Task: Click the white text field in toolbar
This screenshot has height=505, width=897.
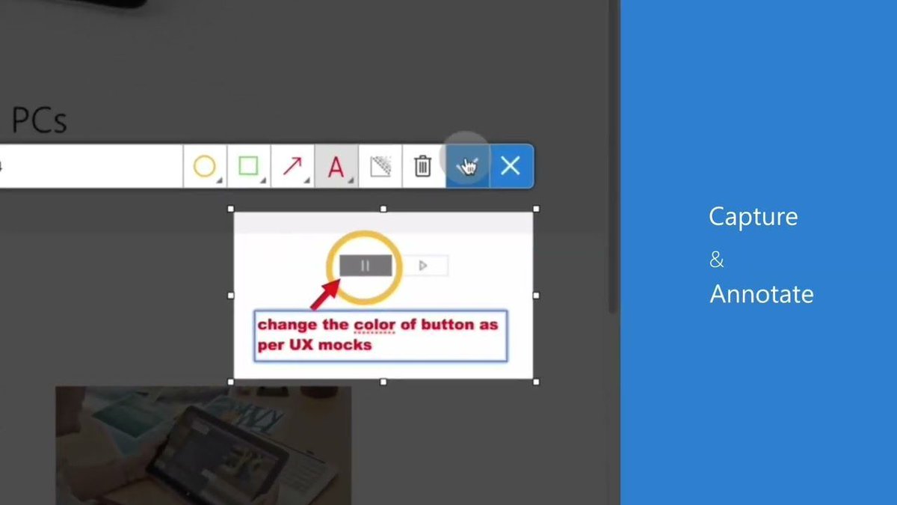Action: tap(91, 166)
